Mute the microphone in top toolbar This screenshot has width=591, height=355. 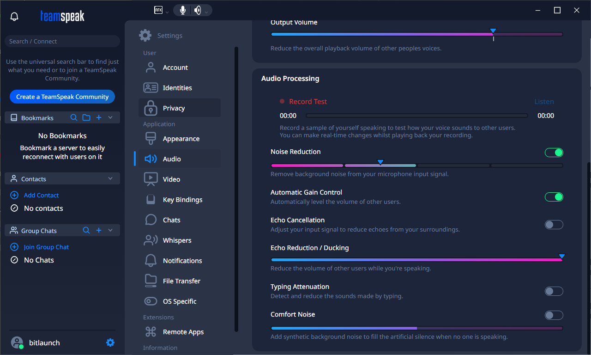click(183, 10)
